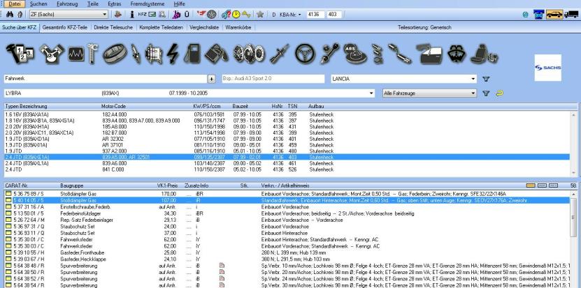The width and height of the screenshot is (581, 288).
Task: Click the Ü toolbar icon
Action: tap(187, 15)
